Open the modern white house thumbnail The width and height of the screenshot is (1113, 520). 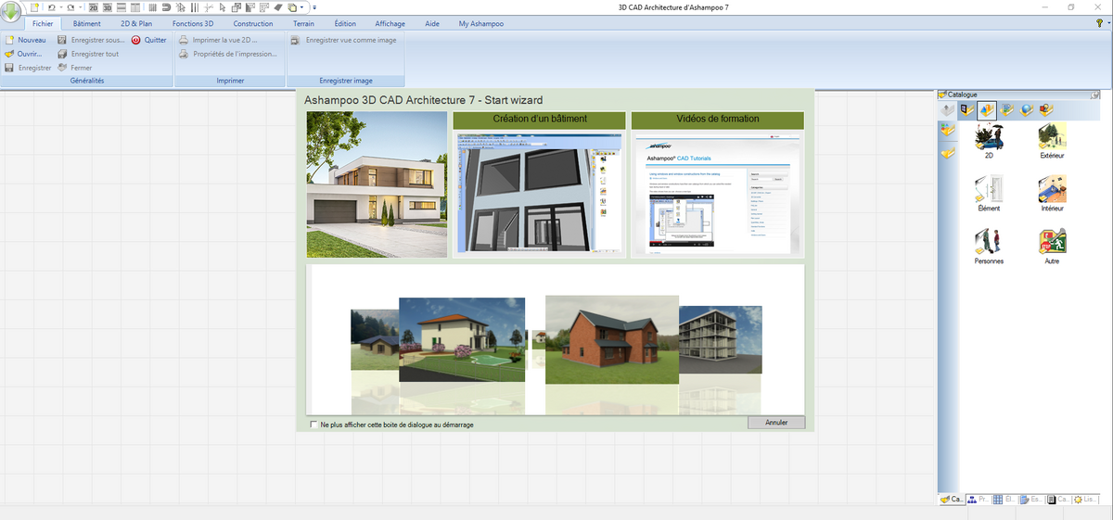tap(375, 185)
